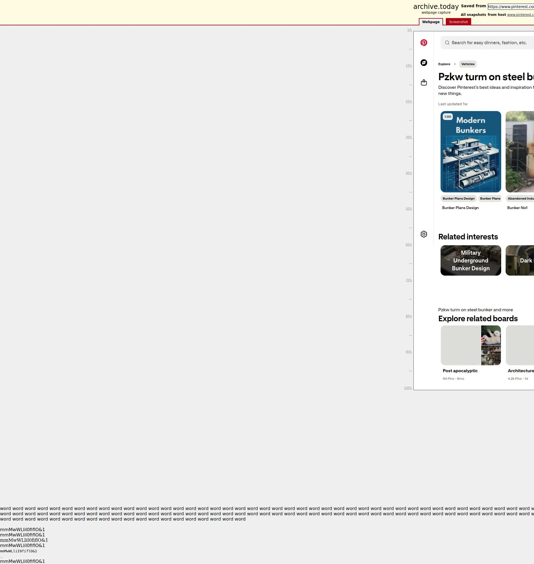Screen dimensions: 534x564
Task: Open the Explore compass icon
Action: click(x=424, y=63)
